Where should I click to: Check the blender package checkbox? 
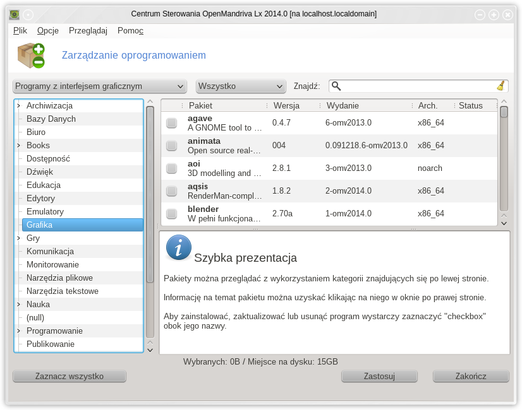(x=172, y=213)
